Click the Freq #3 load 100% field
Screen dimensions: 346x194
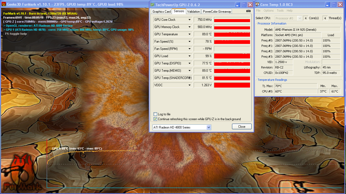click(331, 57)
